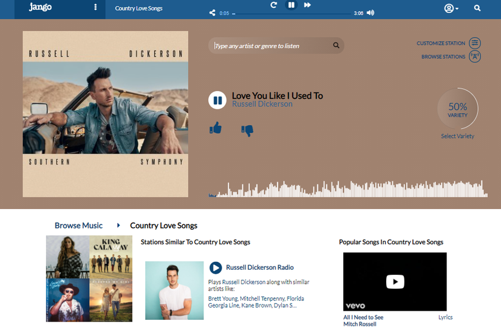Click the share icon near elapsed time
Image resolution: width=501 pixels, height=327 pixels.
212,13
